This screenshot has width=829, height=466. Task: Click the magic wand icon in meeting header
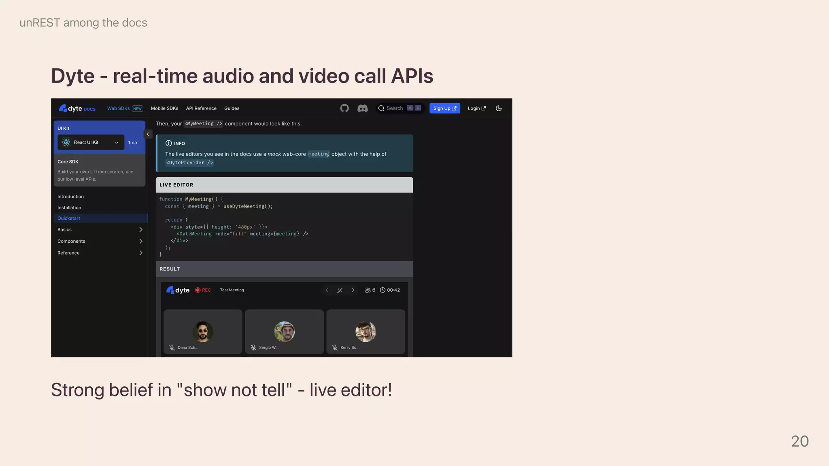(340, 290)
